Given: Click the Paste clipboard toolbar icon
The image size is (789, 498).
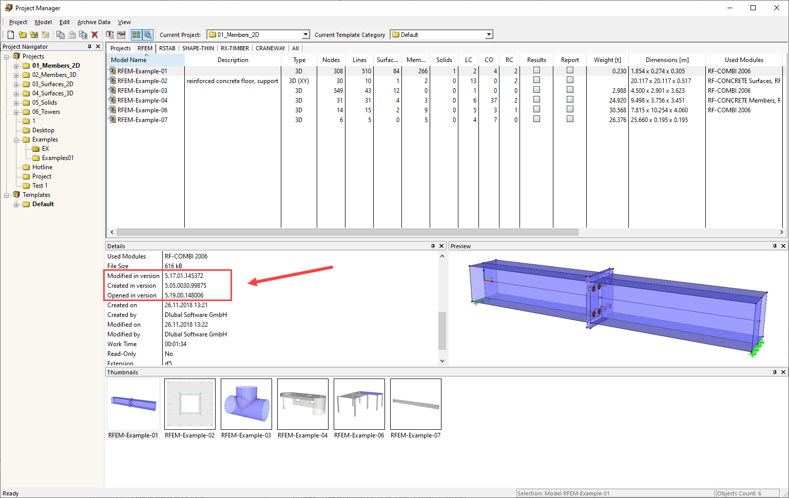Looking at the screenshot, I should pyautogui.click(x=72, y=35).
